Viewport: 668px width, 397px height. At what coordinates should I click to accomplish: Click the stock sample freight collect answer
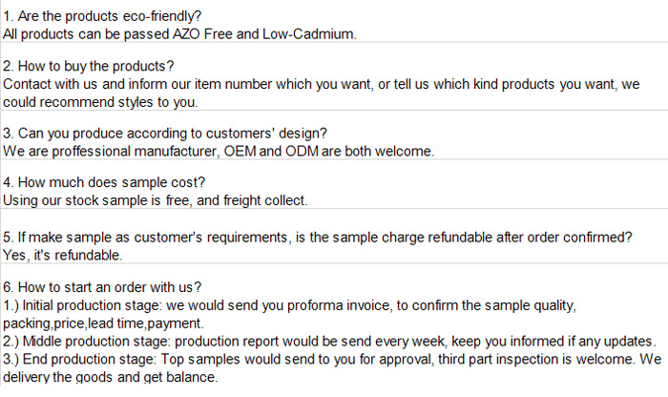(x=155, y=200)
